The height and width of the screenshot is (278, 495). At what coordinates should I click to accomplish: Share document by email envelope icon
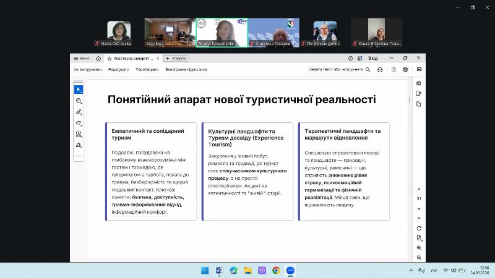click(x=420, y=69)
